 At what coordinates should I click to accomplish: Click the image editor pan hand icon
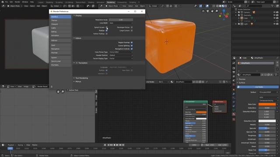point(58,92)
